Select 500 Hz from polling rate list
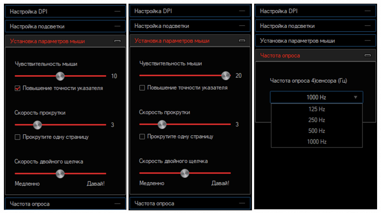The height and width of the screenshot is (213, 381). coord(317,131)
